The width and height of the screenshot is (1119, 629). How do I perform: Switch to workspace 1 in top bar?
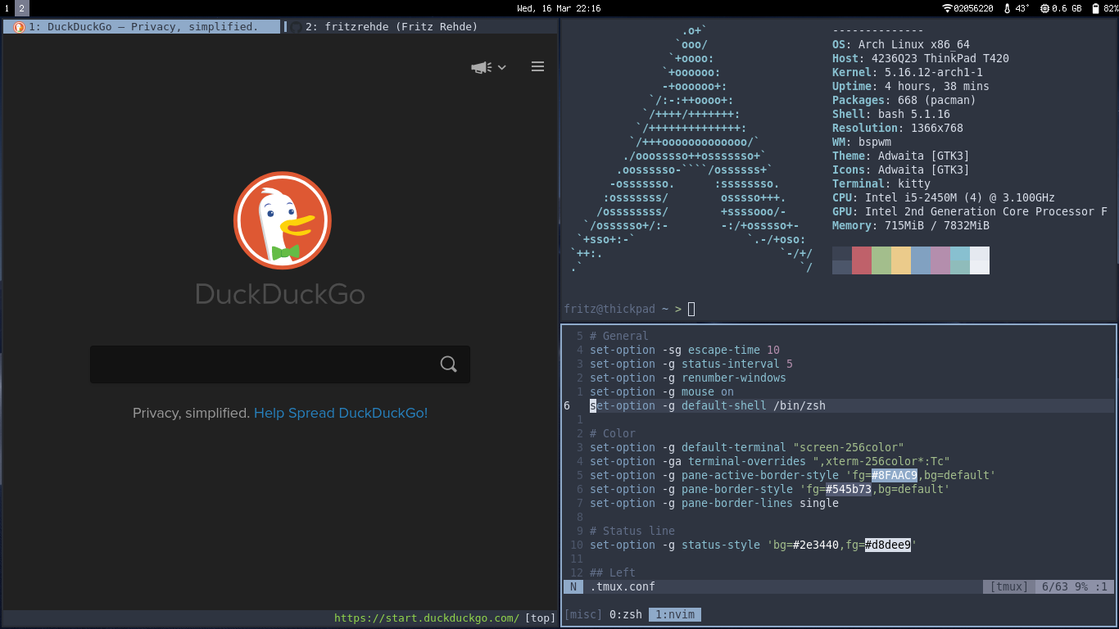point(7,8)
